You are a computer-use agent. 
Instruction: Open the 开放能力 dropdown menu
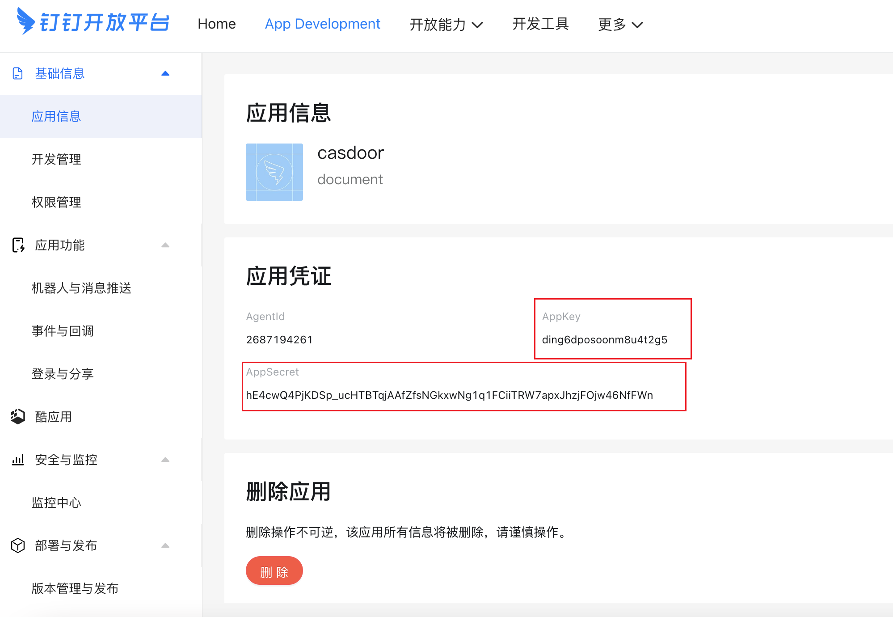click(x=446, y=24)
